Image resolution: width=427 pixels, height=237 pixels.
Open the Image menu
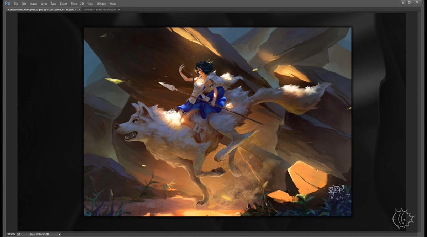coord(33,4)
